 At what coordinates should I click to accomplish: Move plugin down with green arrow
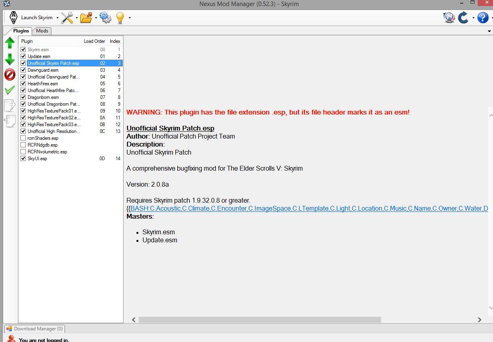pyautogui.click(x=10, y=59)
